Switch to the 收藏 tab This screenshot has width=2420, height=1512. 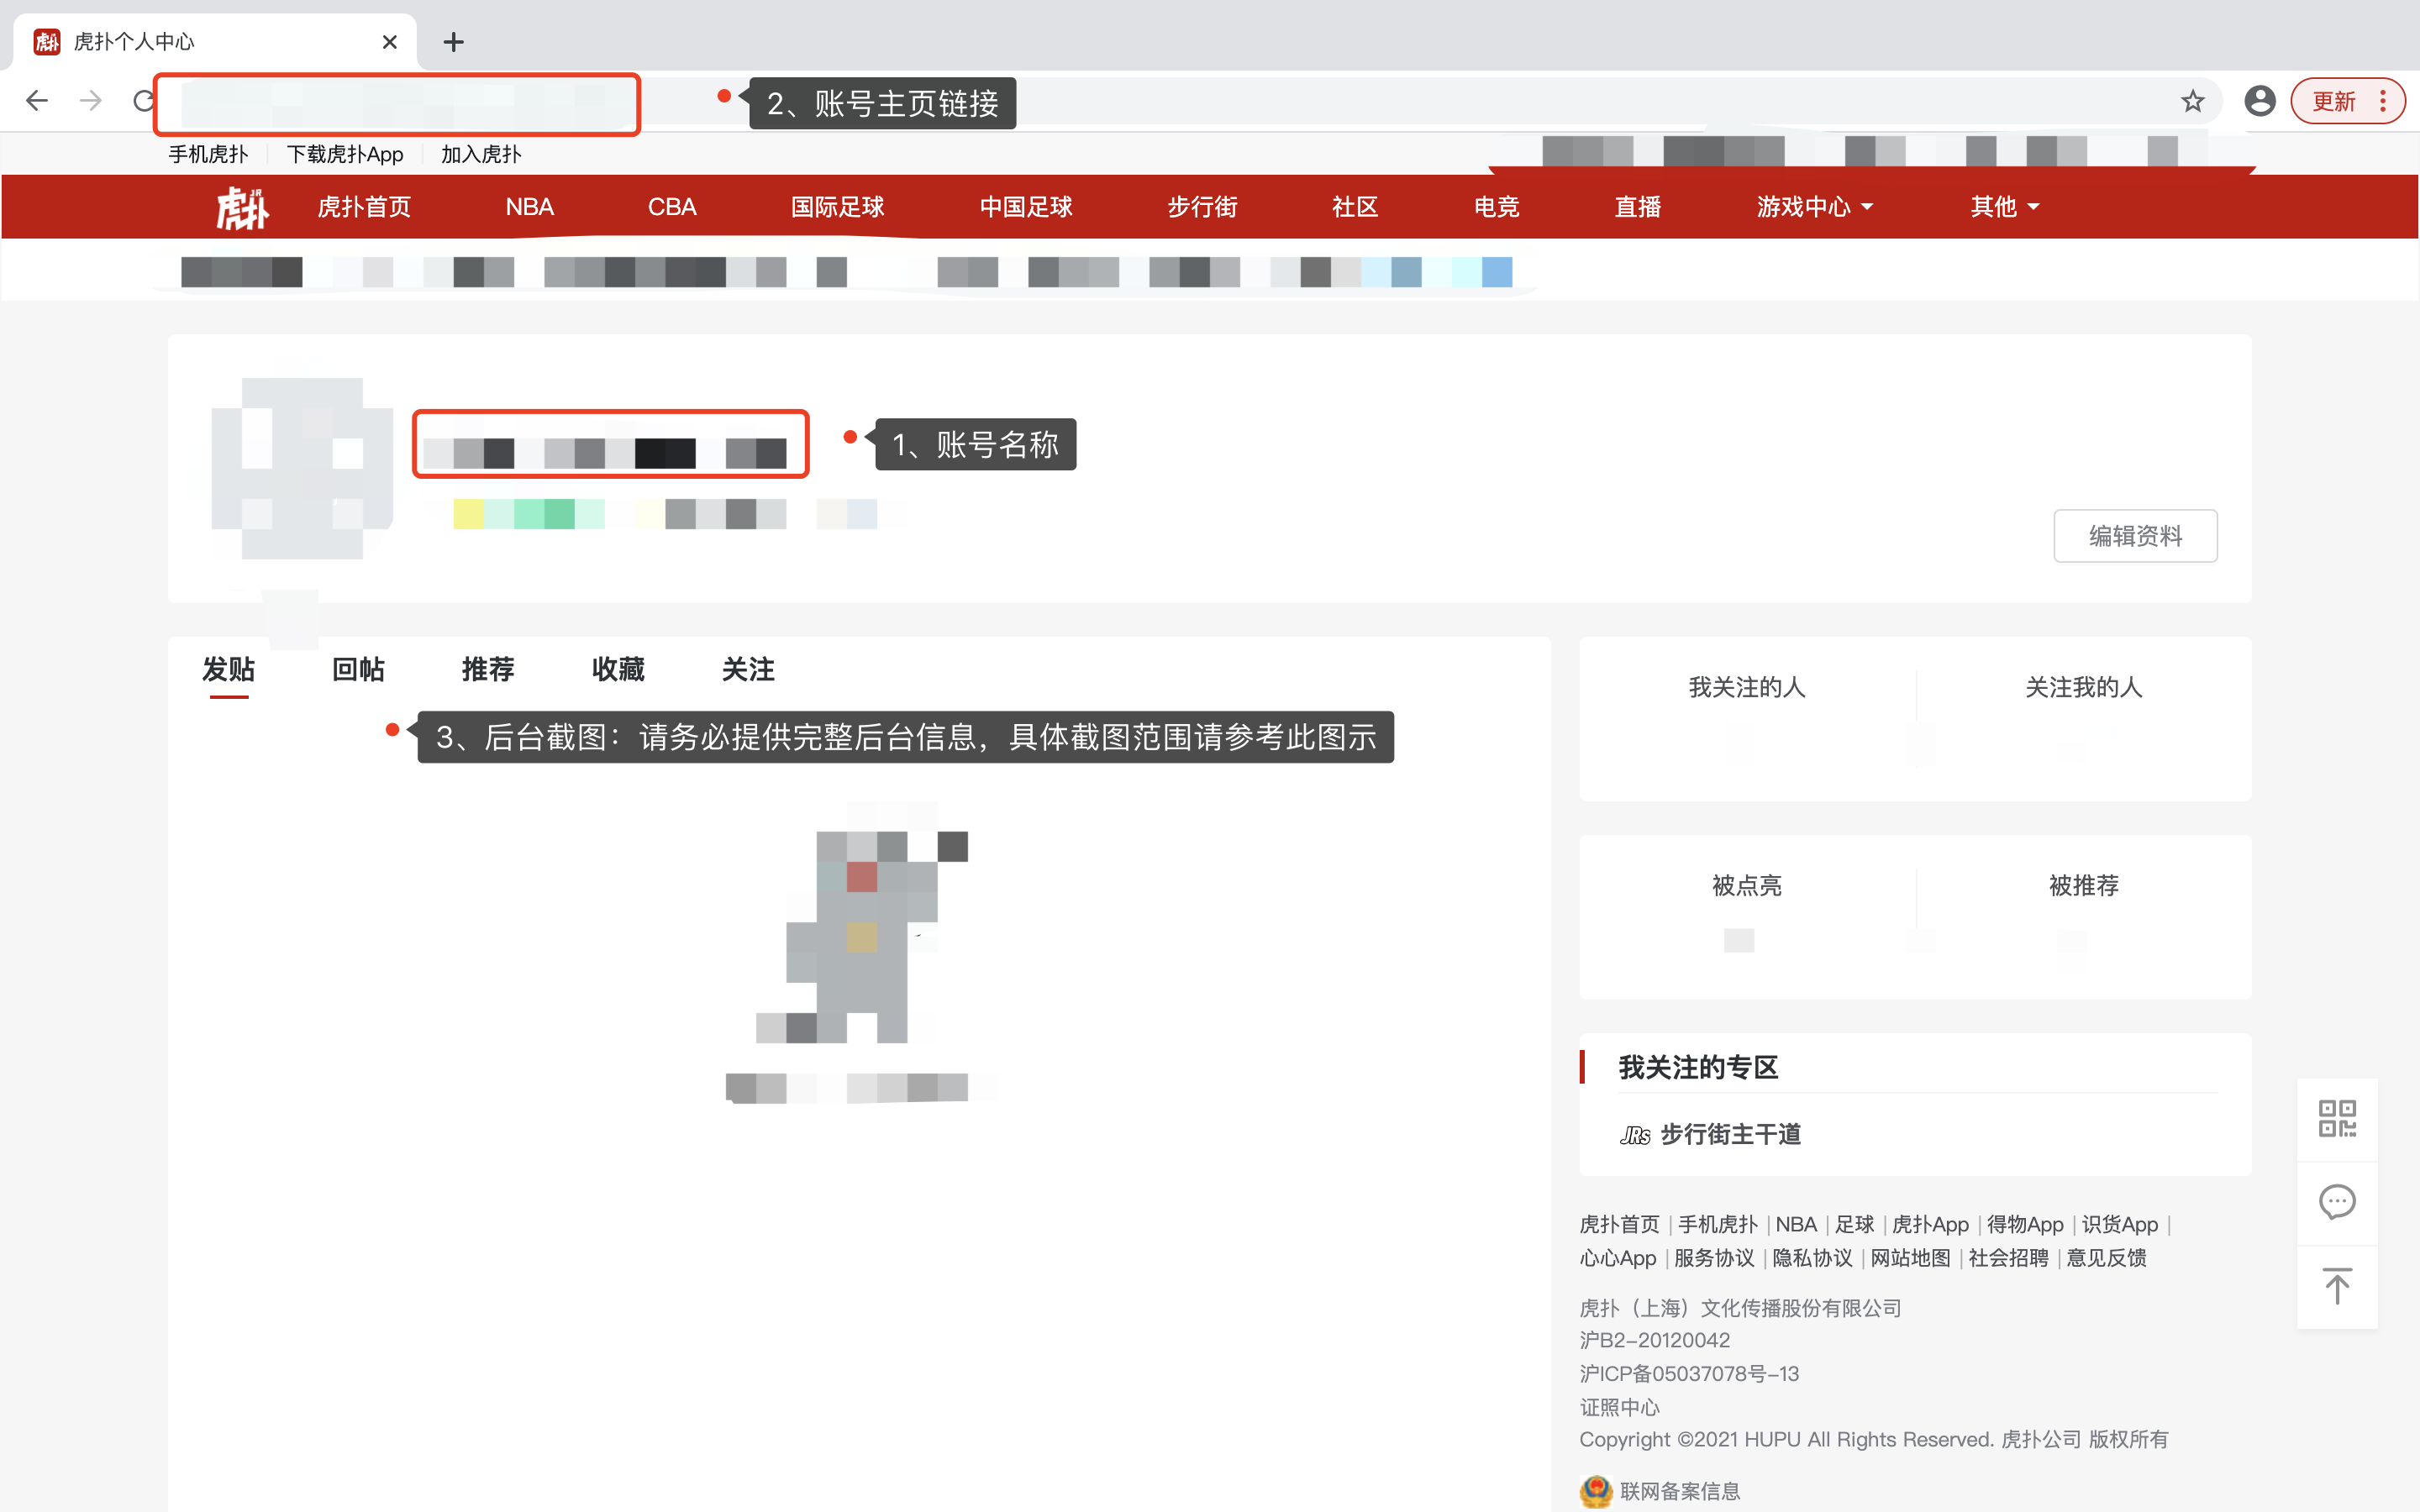[x=618, y=669]
